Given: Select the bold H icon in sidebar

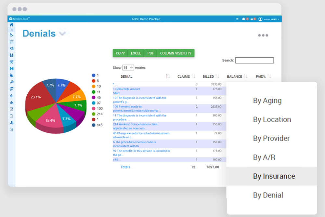Looking at the screenshot, I should (x=12, y=69).
